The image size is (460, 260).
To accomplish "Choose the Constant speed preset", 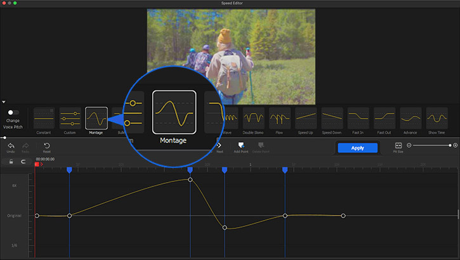I will pyautogui.click(x=44, y=118).
